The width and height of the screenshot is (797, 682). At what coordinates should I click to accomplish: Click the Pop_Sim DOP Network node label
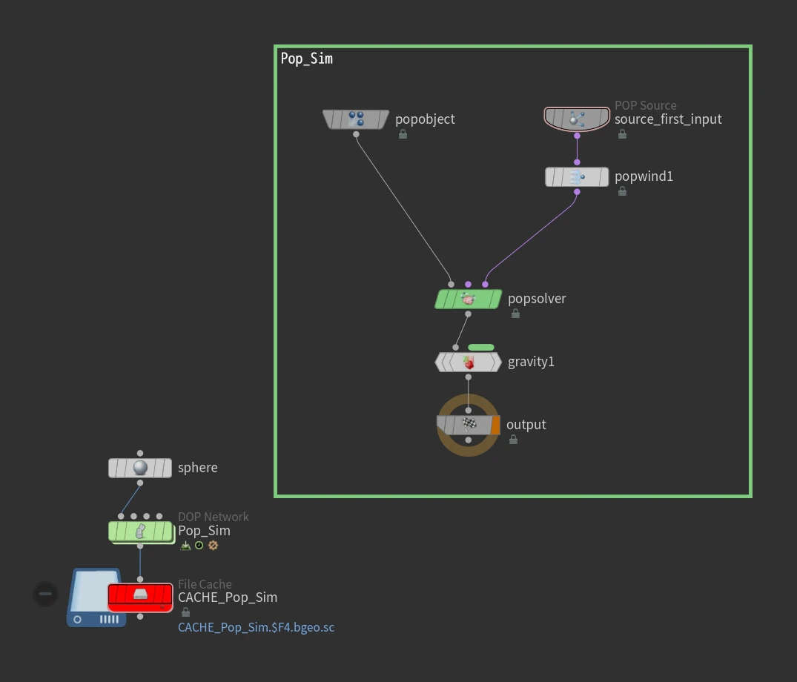tap(204, 531)
